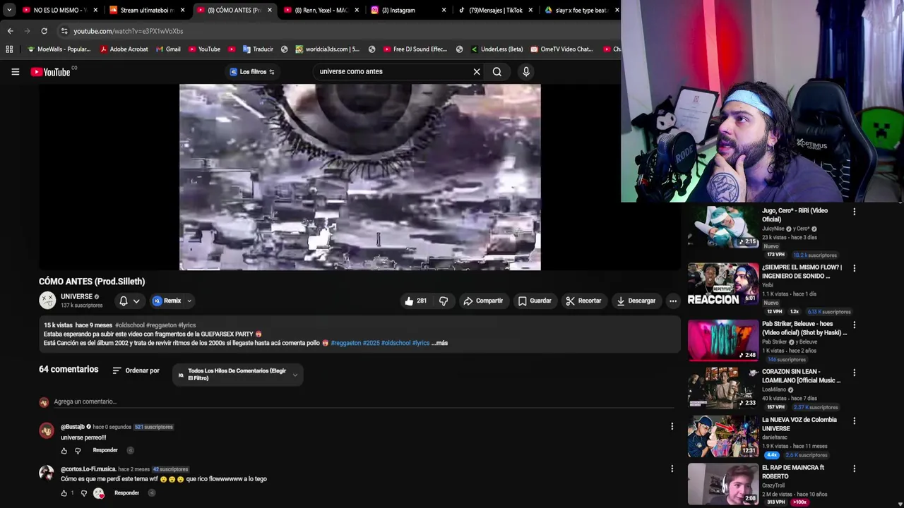The width and height of the screenshot is (904, 508).
Task: Dislike the CÓMO ANTES video
Action: click(444, 301)
